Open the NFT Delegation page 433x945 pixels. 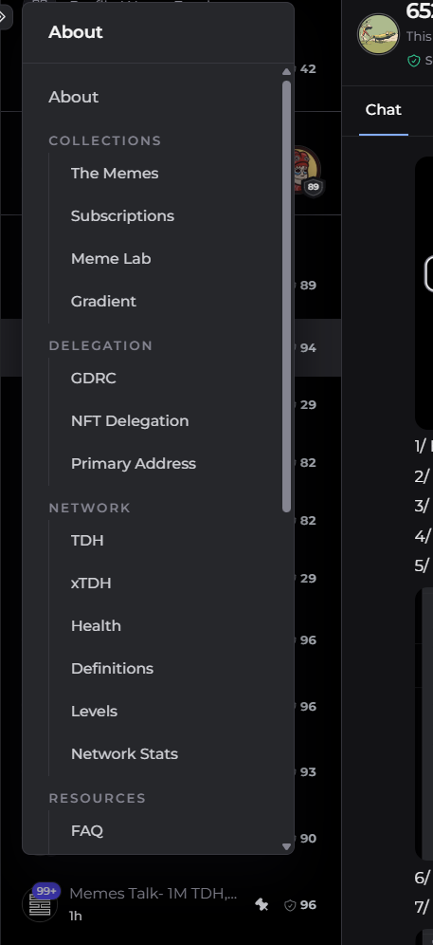point(130,420)
